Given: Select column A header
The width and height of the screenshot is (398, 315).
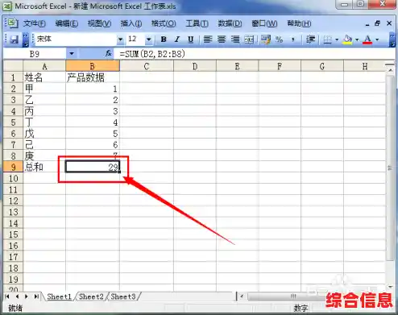Looking at the screenshot, I should [x=44, y=66].
